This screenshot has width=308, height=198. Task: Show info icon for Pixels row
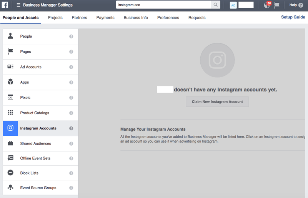71,98
